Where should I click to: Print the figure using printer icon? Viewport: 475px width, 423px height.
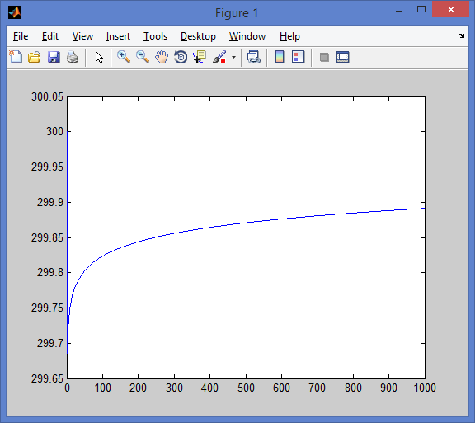pos(73,57)
